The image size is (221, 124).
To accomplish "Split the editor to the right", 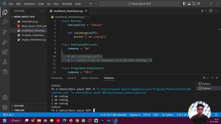I will click(x=211, y=11).
